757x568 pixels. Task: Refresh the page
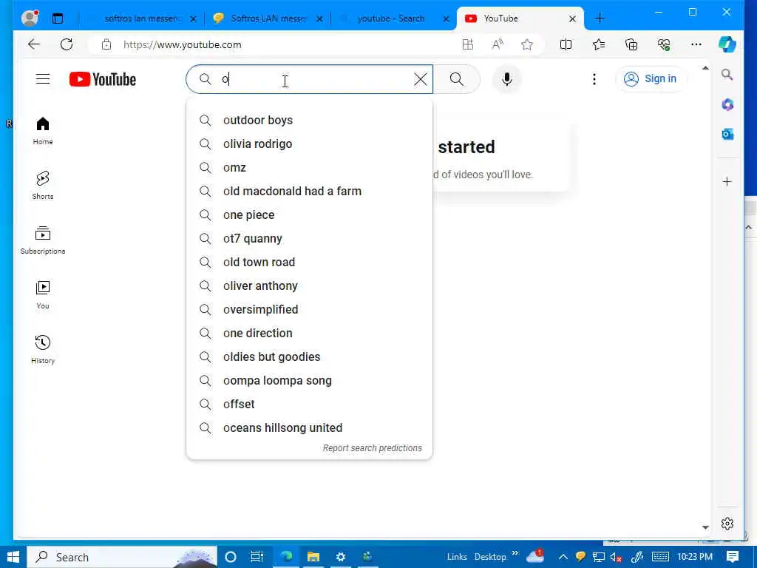[x=67, y=44]
